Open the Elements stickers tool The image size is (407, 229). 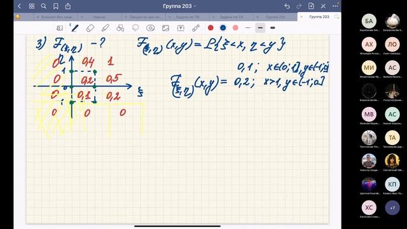[150, 28]
